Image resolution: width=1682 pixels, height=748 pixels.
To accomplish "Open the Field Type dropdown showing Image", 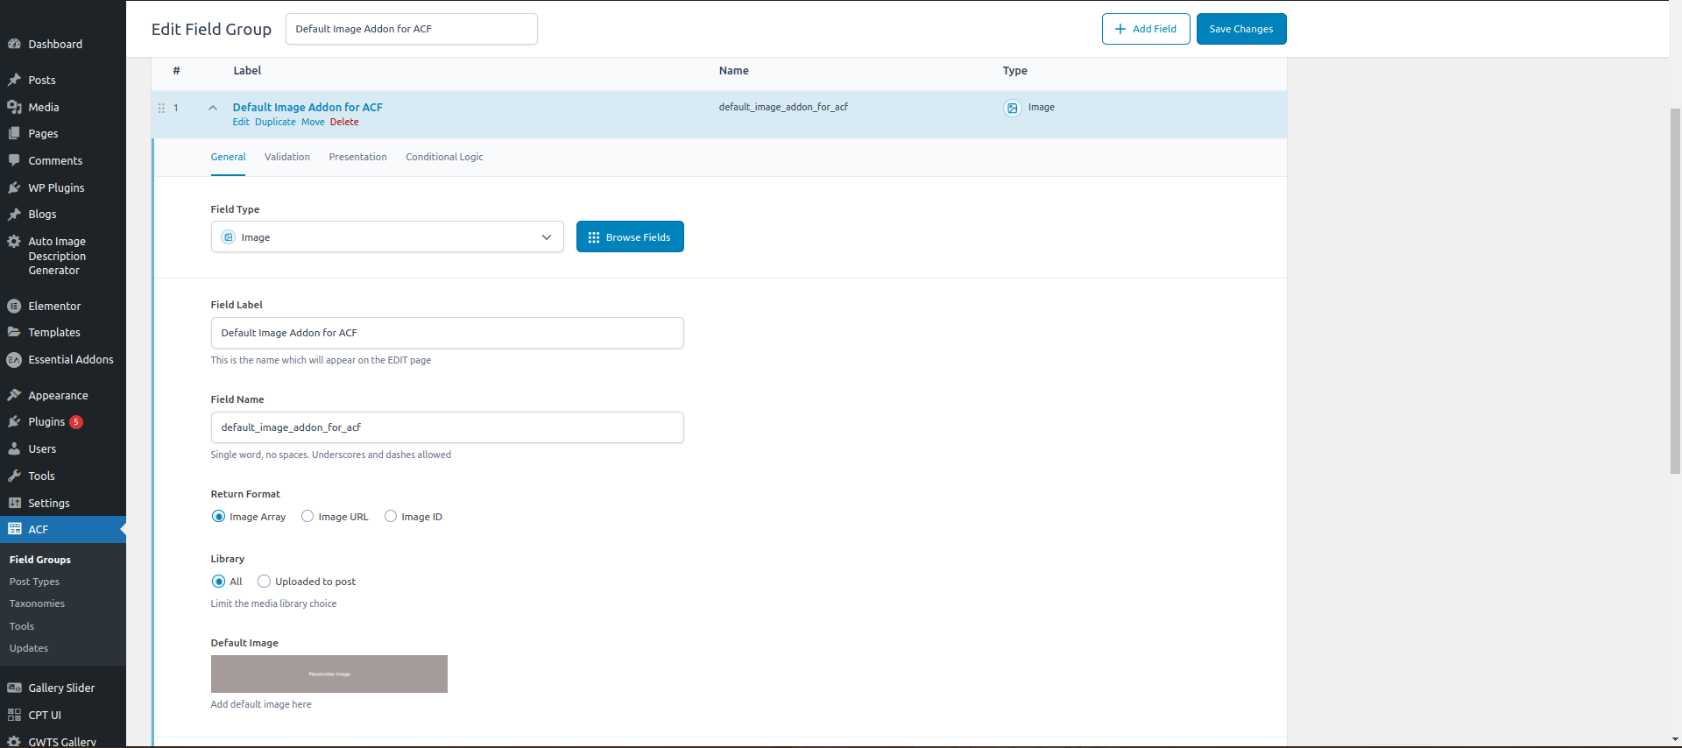I will [387, 236].
